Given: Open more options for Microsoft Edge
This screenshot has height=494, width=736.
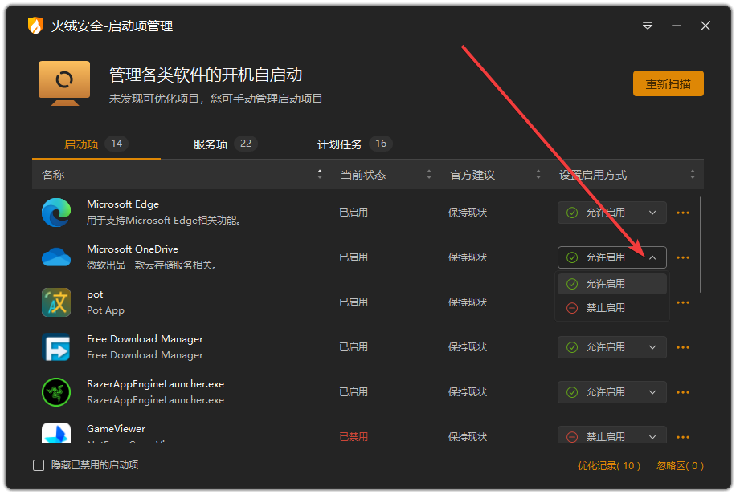Looking at the screenshot, I should coord(683,213).
